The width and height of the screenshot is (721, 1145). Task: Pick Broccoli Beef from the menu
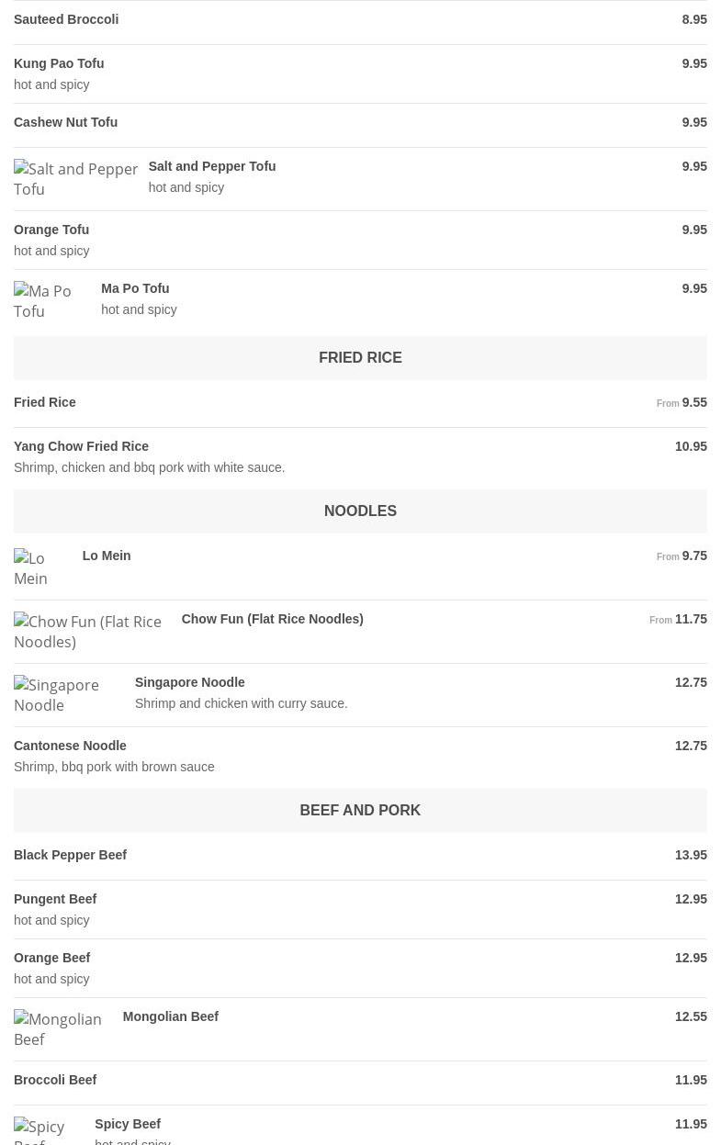(x=55, y=1080)
